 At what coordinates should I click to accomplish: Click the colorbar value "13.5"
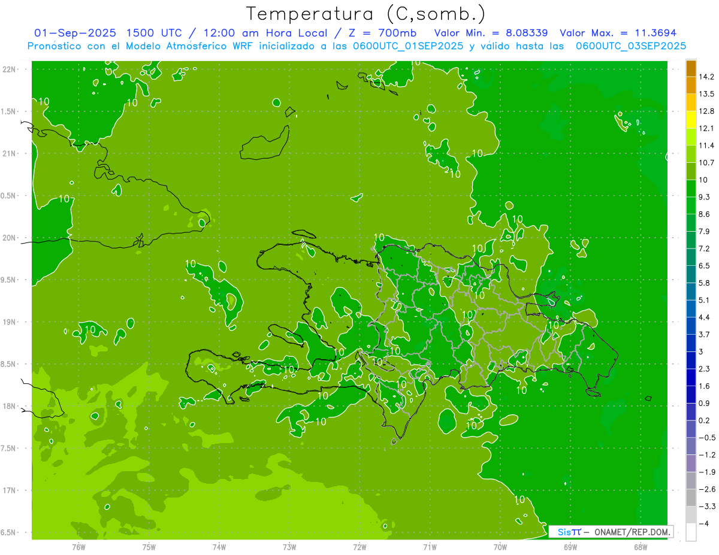[x=707, y=94]
